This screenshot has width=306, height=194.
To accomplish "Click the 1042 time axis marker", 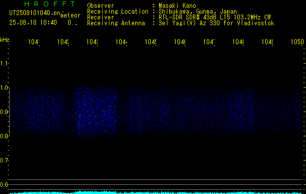I will tap(63, 42).
